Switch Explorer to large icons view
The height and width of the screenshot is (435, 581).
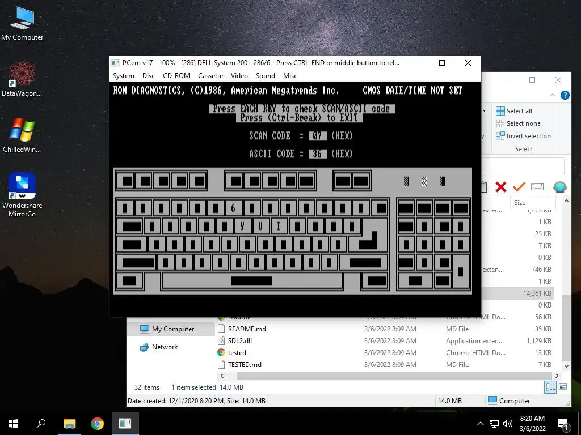point(563,387)
